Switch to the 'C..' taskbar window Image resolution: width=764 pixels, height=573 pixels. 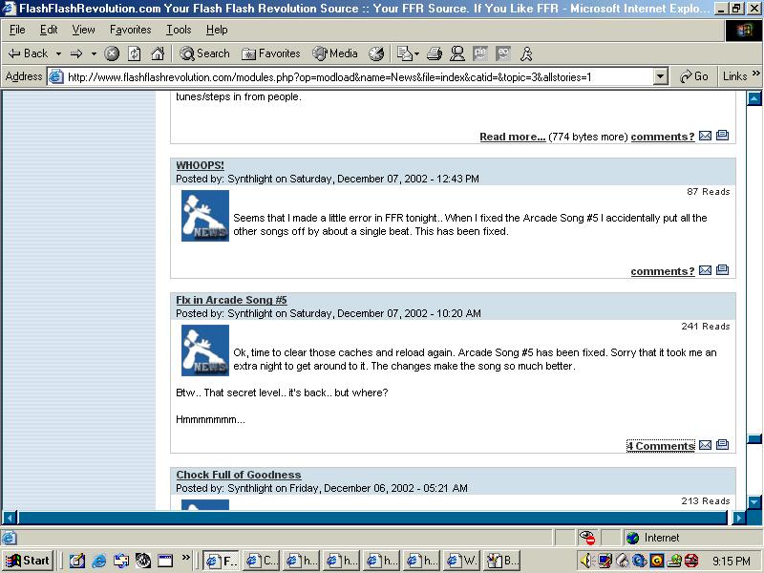pyautogui.click(x=262, y=561)
